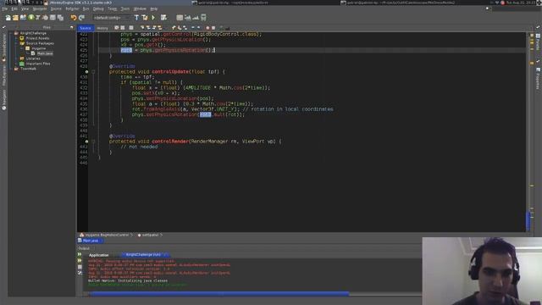This screenshot has height=305, width=542.
Task: Open the default config dropdown
Action: (111, 18)
